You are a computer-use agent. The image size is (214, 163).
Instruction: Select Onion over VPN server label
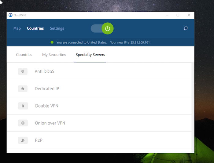pos(50,123)
